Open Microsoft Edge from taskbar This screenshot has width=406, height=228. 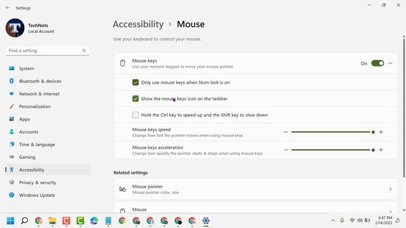pyautogui.click(x=95, y=221)
